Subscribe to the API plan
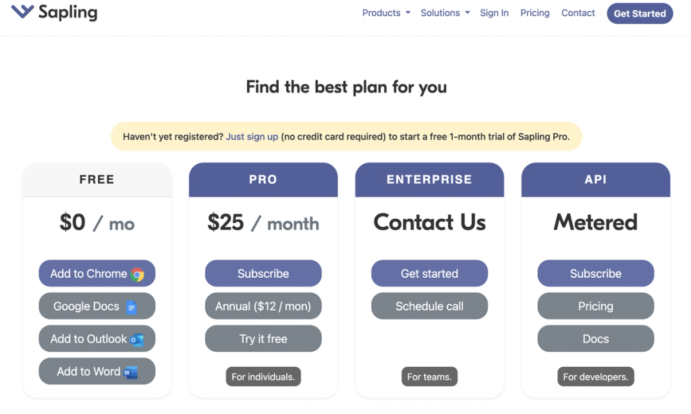691x414 pixels. point(595,273)
